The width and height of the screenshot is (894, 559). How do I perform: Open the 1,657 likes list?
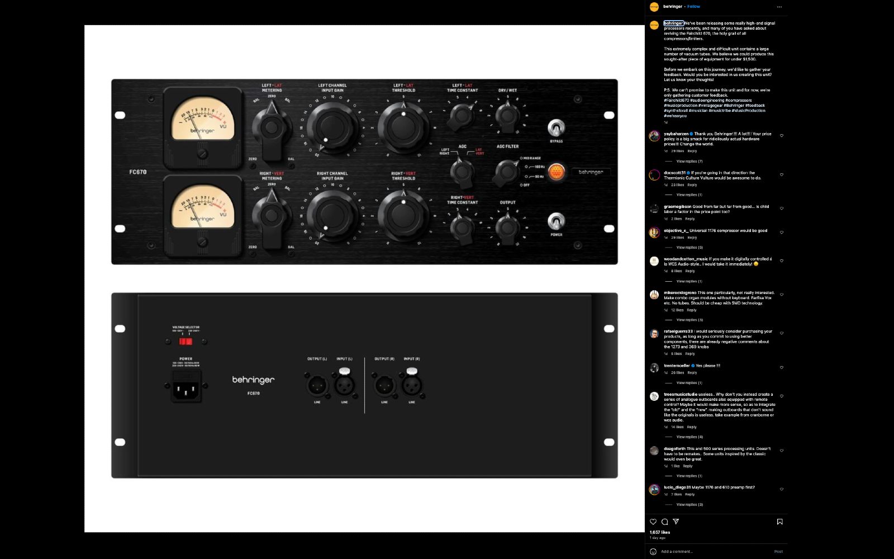[x=660, y=532]
